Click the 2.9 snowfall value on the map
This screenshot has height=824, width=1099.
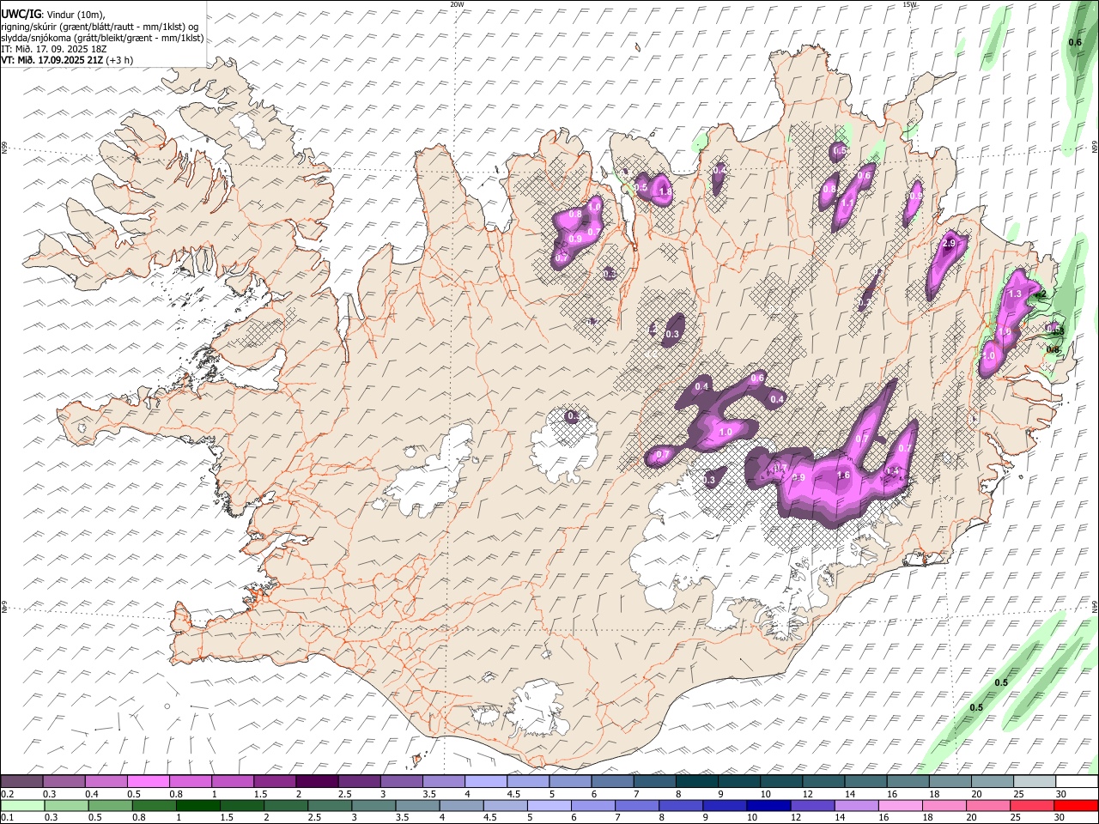pos(949,244)
